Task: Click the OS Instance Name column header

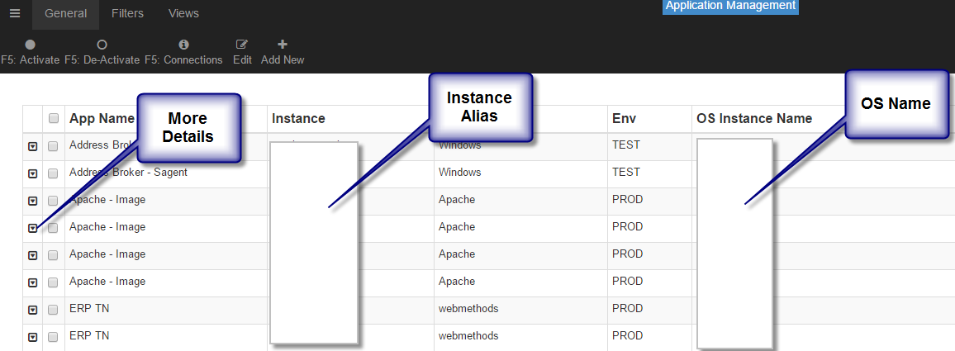Action: [x=754, y=119]
